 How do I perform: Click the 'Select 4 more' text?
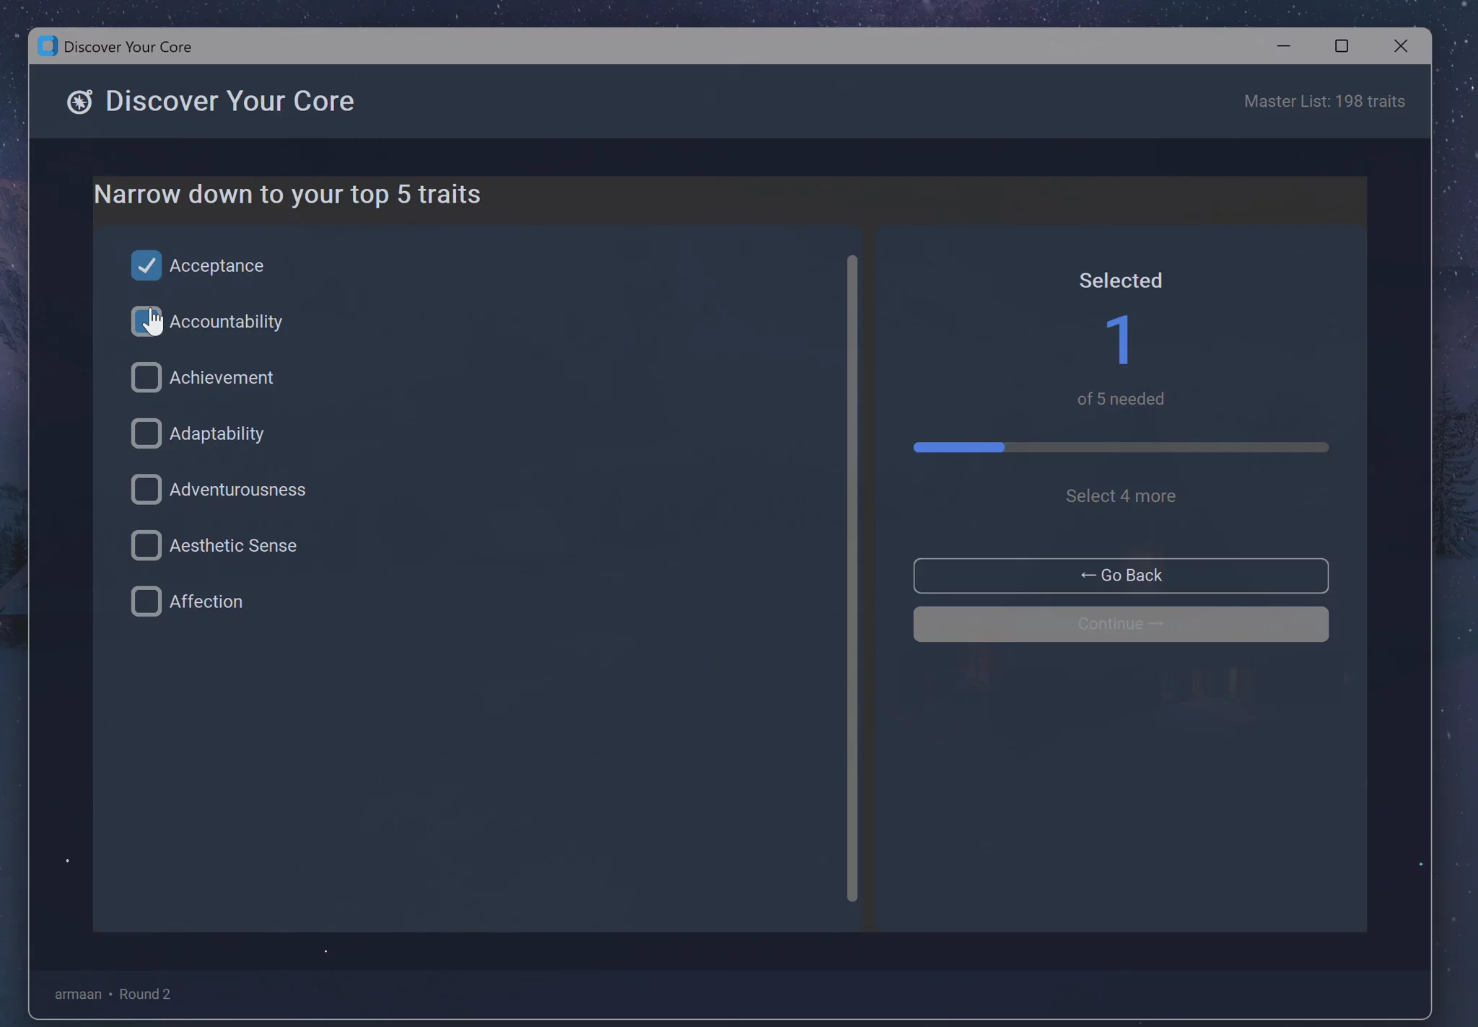pyautogui.click(x=1120, y=496)
